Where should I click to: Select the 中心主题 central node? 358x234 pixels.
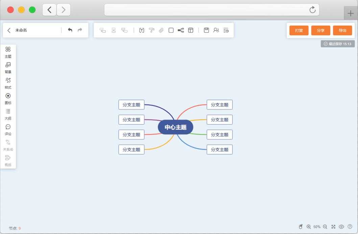175,127
